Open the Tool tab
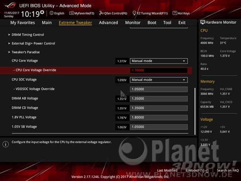Viewport: 241px width, 181px height. tap(167, 23)
